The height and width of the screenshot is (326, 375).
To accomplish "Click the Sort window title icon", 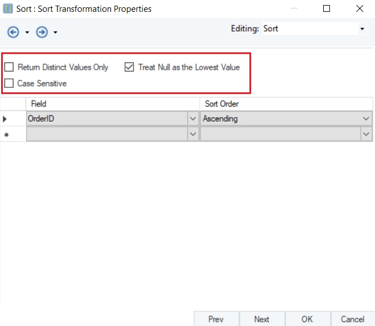I will (8, 9).
